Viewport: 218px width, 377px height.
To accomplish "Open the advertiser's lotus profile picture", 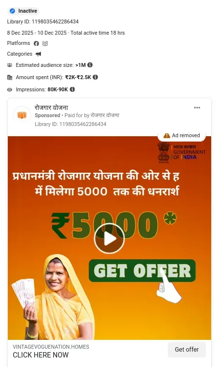I will pos(22,115).
